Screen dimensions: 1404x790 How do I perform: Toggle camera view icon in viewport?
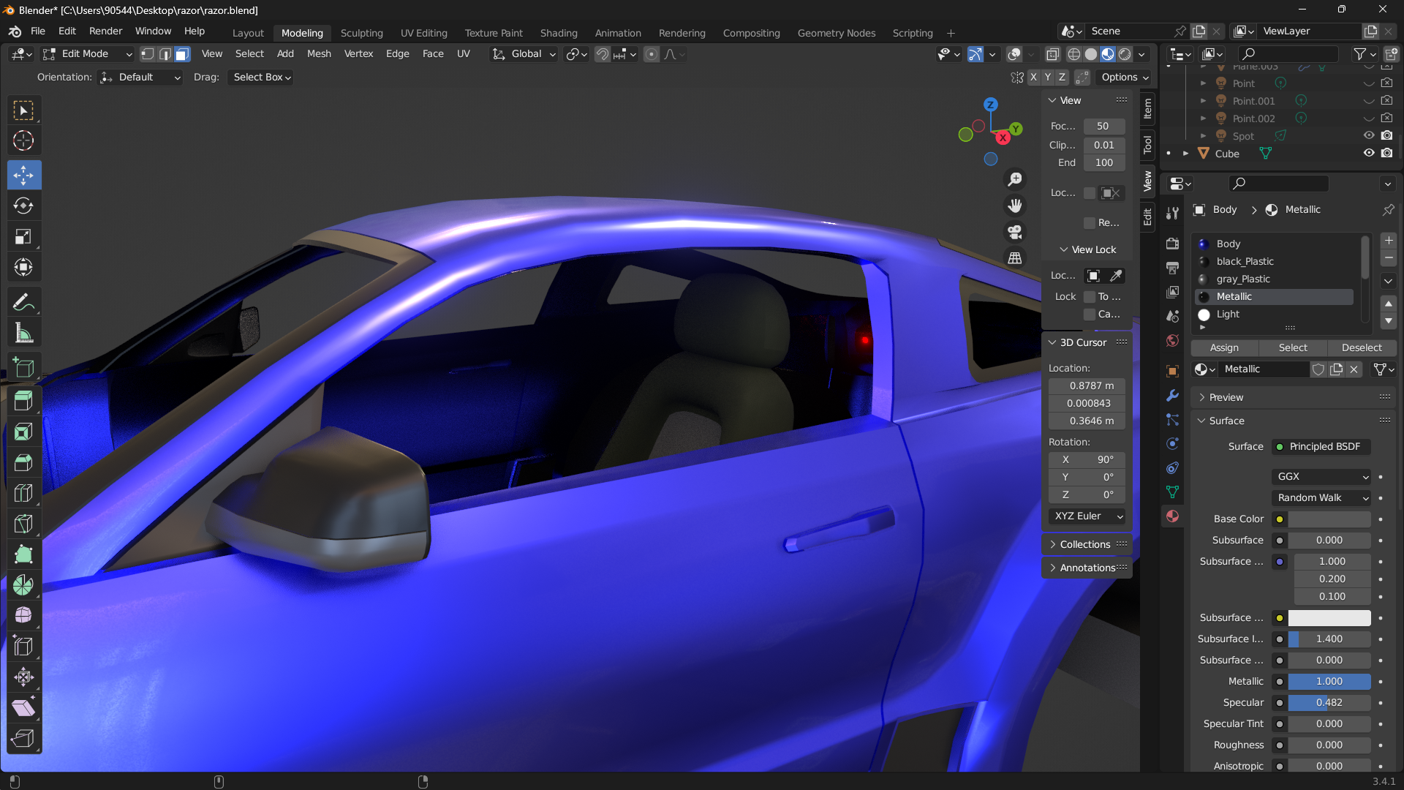[x=1015, y=232]
